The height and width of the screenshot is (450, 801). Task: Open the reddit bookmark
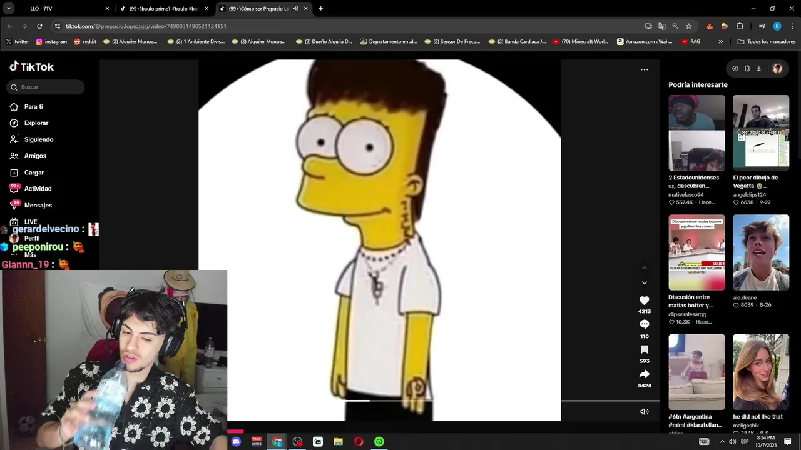[85, 42]
